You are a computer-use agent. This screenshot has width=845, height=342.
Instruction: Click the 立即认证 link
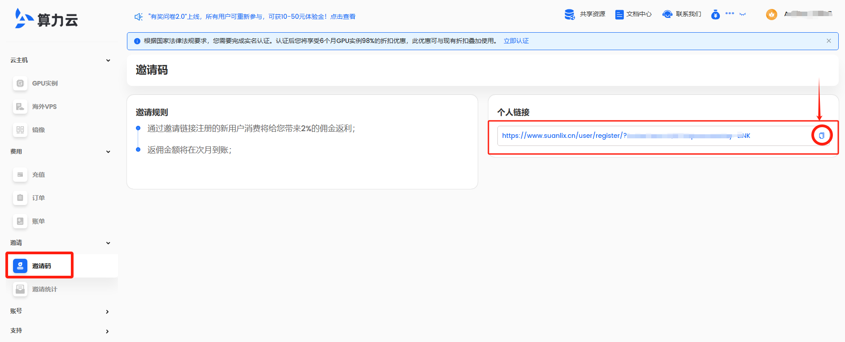(516, 41)
